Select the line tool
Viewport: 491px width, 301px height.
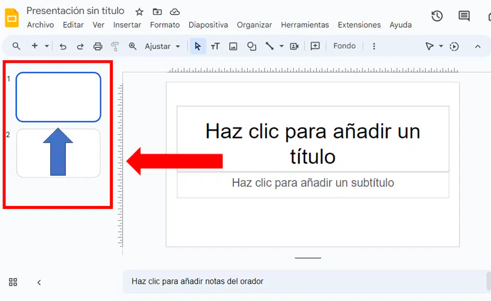(270, 47)
